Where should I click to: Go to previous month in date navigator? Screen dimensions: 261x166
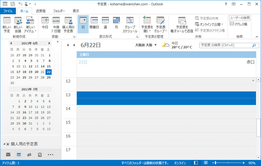pos(11,43)
